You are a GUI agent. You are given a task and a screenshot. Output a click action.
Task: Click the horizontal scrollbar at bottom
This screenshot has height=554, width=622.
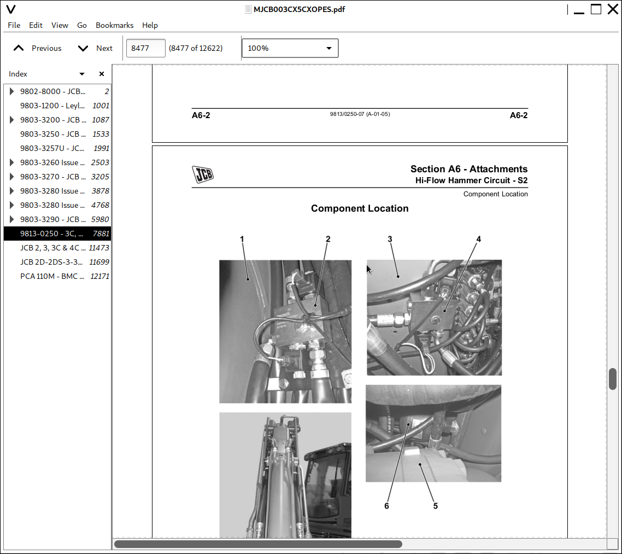click(258, 544)
